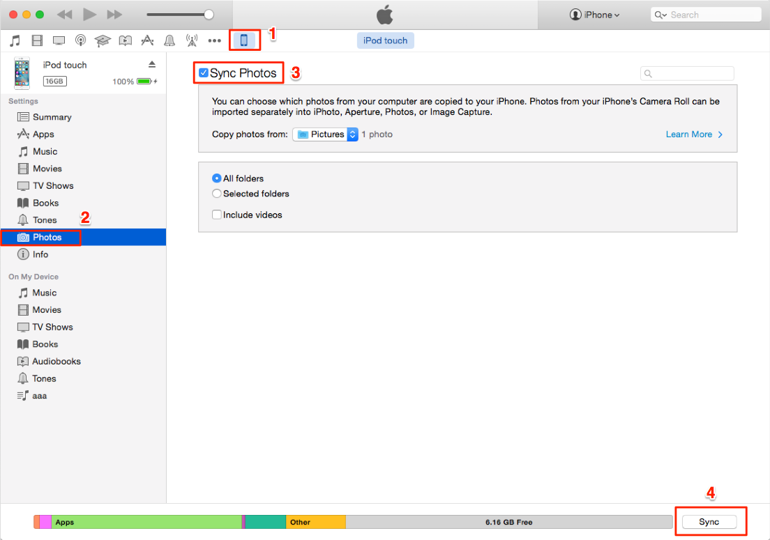Click the 100% battery indicator

(134, 82)
